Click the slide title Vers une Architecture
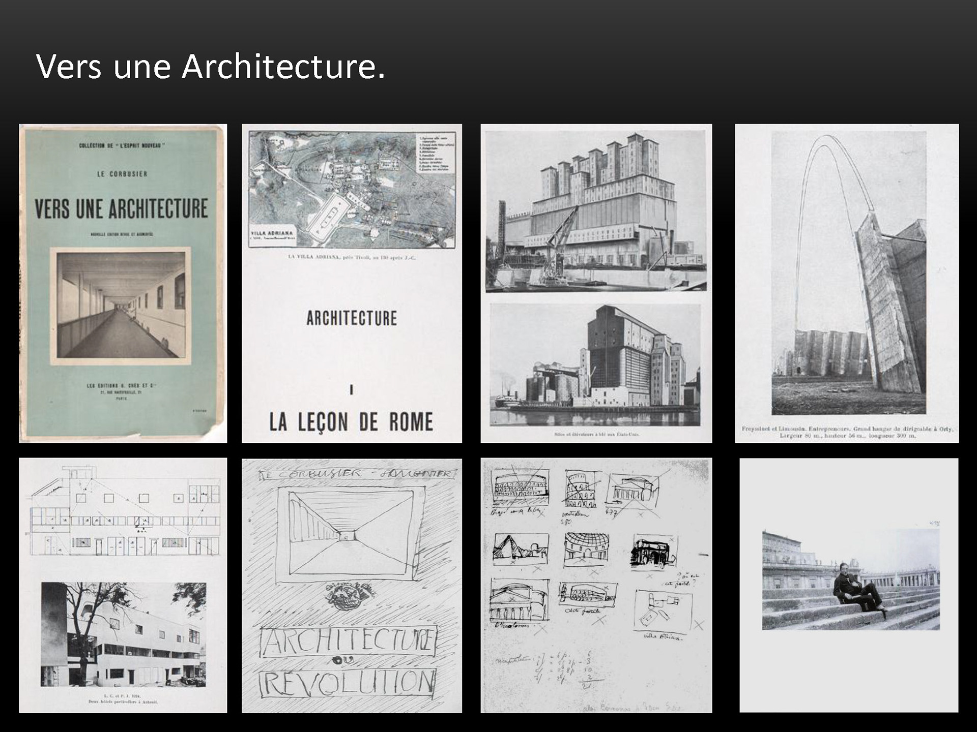 click(210, 66)
